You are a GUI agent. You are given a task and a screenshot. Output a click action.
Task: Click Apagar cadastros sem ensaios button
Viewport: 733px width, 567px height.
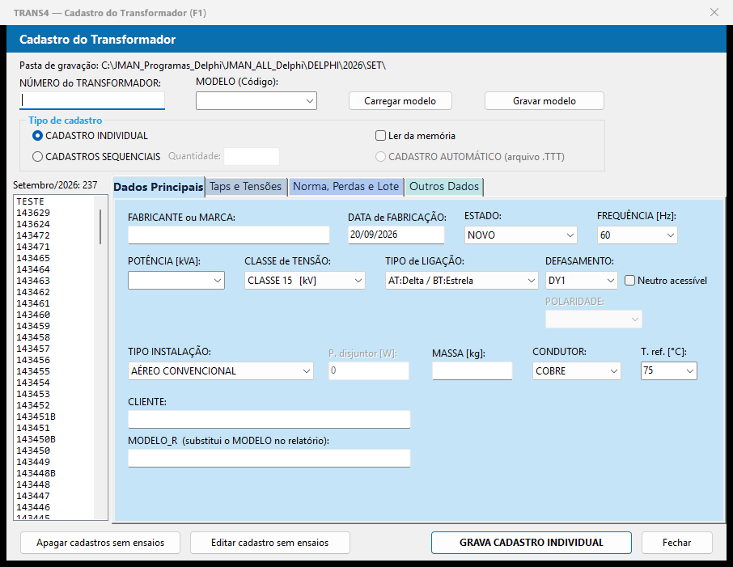[100, 543]
